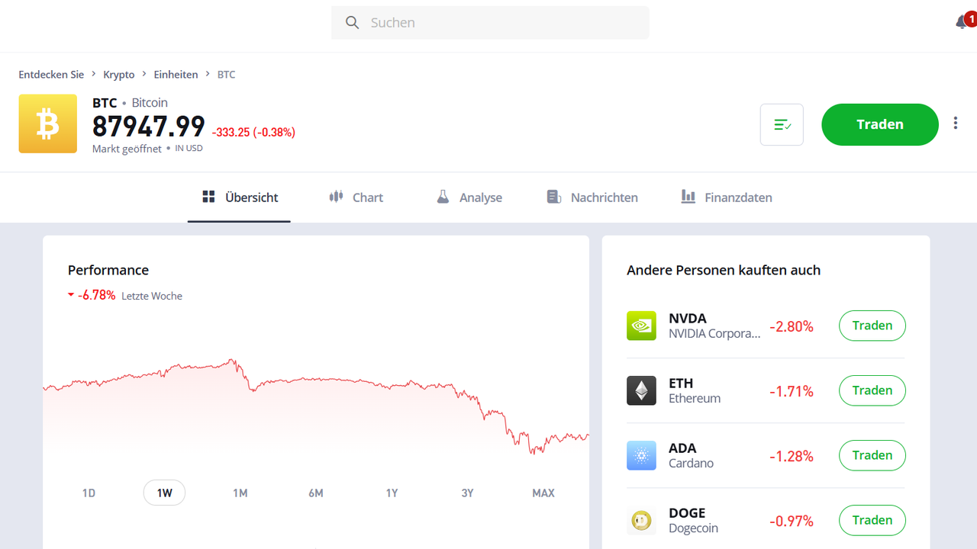
Task: Click Andere Personen kauften auch heading
Action: click(x=724, y=270)
